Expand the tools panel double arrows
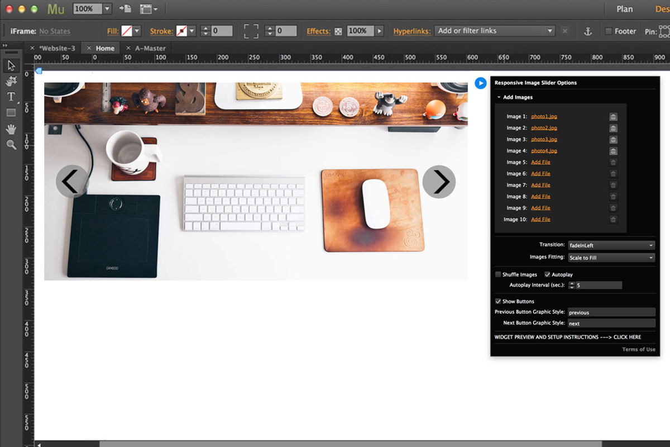Image resolution: width=670 pixels, height=447 pixels. 5,46
